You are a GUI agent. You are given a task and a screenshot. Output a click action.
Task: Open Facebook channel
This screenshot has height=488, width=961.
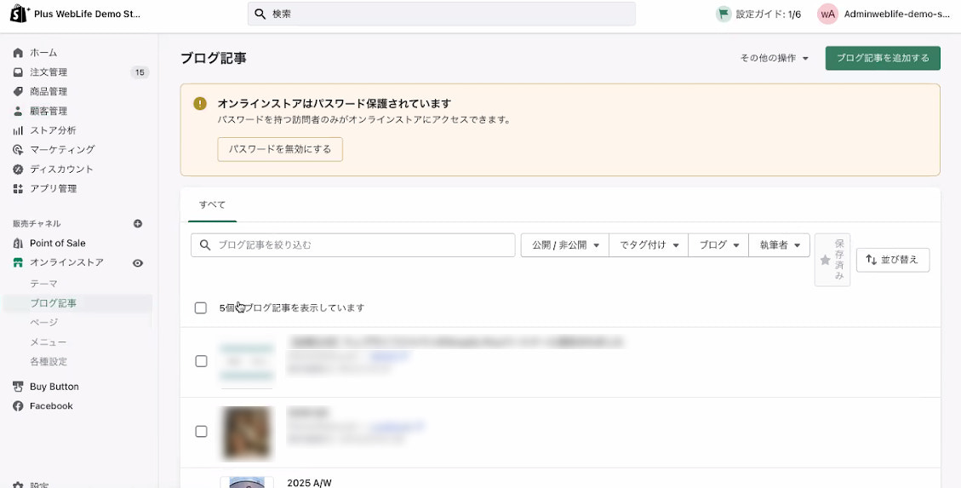[x=51, y=406]
